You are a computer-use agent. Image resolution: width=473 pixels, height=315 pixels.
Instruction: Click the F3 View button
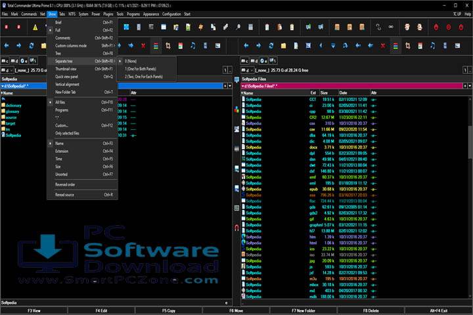pos(34,310)
